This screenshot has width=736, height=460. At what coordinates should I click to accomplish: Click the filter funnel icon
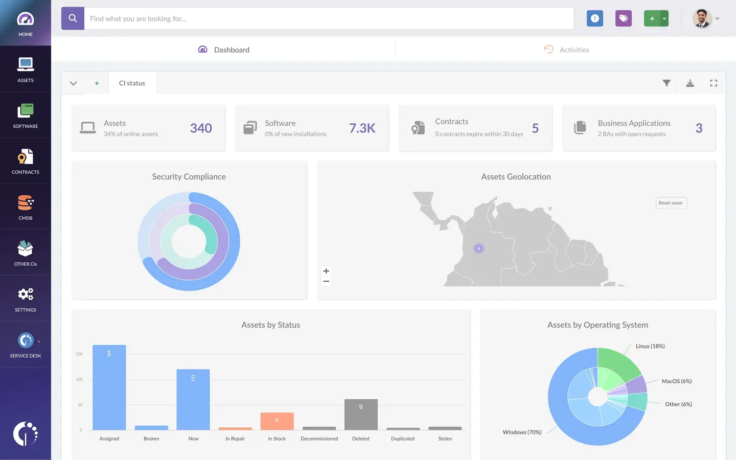(666, 83)
